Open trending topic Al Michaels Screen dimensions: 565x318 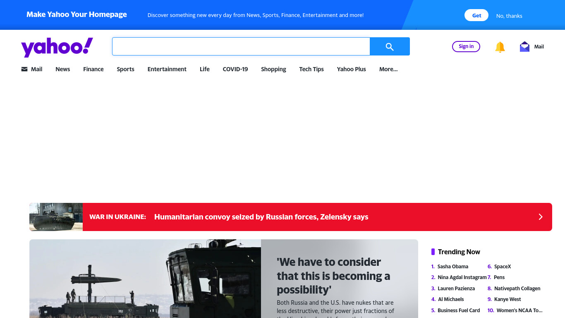click(451, 299)
